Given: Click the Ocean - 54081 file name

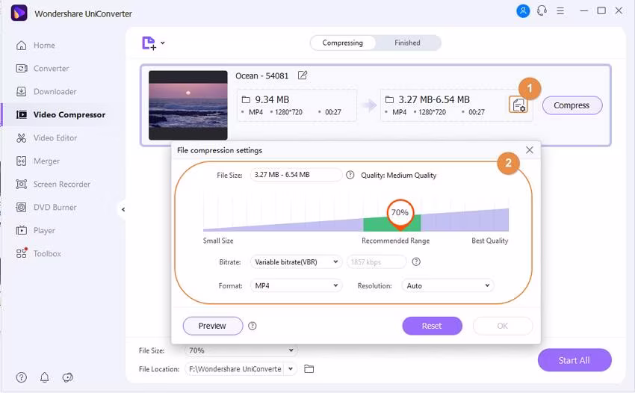Looking at the screenshot, I should [x=262, y=75].
